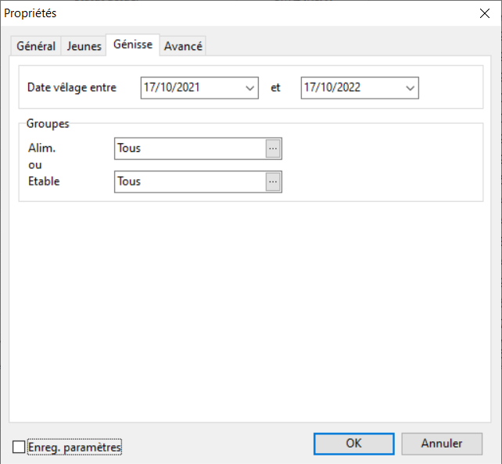Confirm with the OK button
The height and width of the screenshot is (464, 502).
pos(353,444)
